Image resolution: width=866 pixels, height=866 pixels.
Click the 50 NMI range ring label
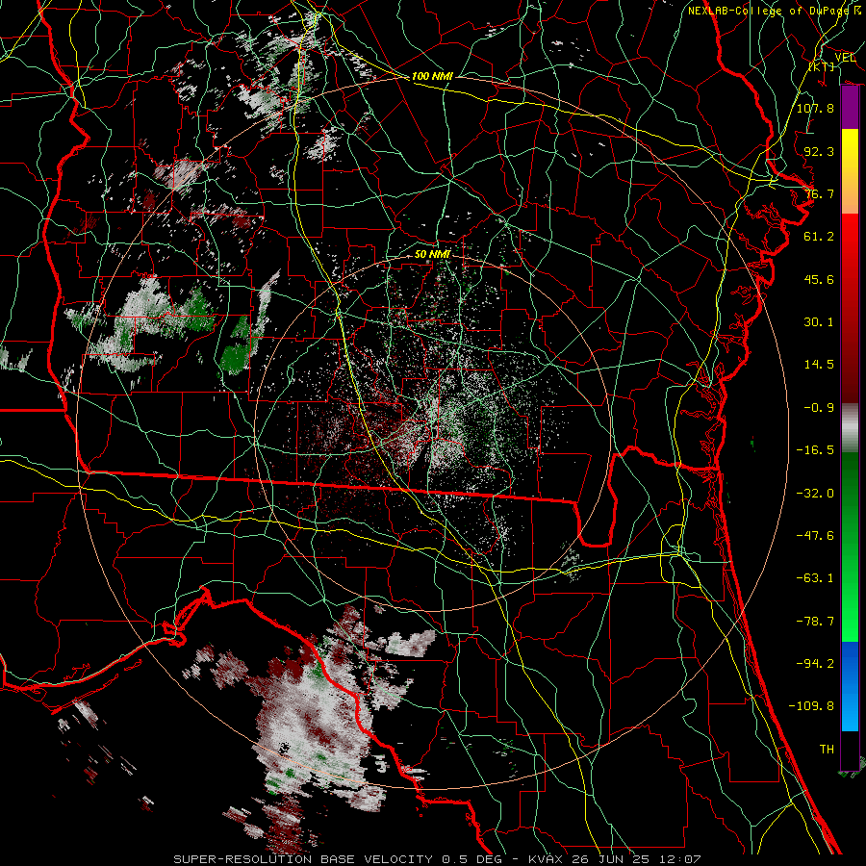pyautogui.click(x=432, y=254)
